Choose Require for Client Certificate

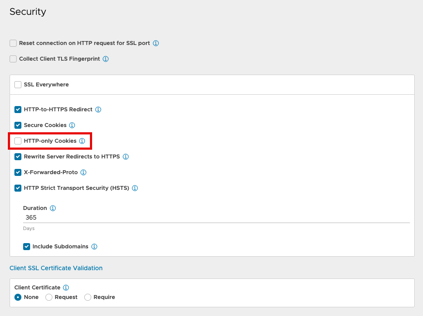[87, 297]
